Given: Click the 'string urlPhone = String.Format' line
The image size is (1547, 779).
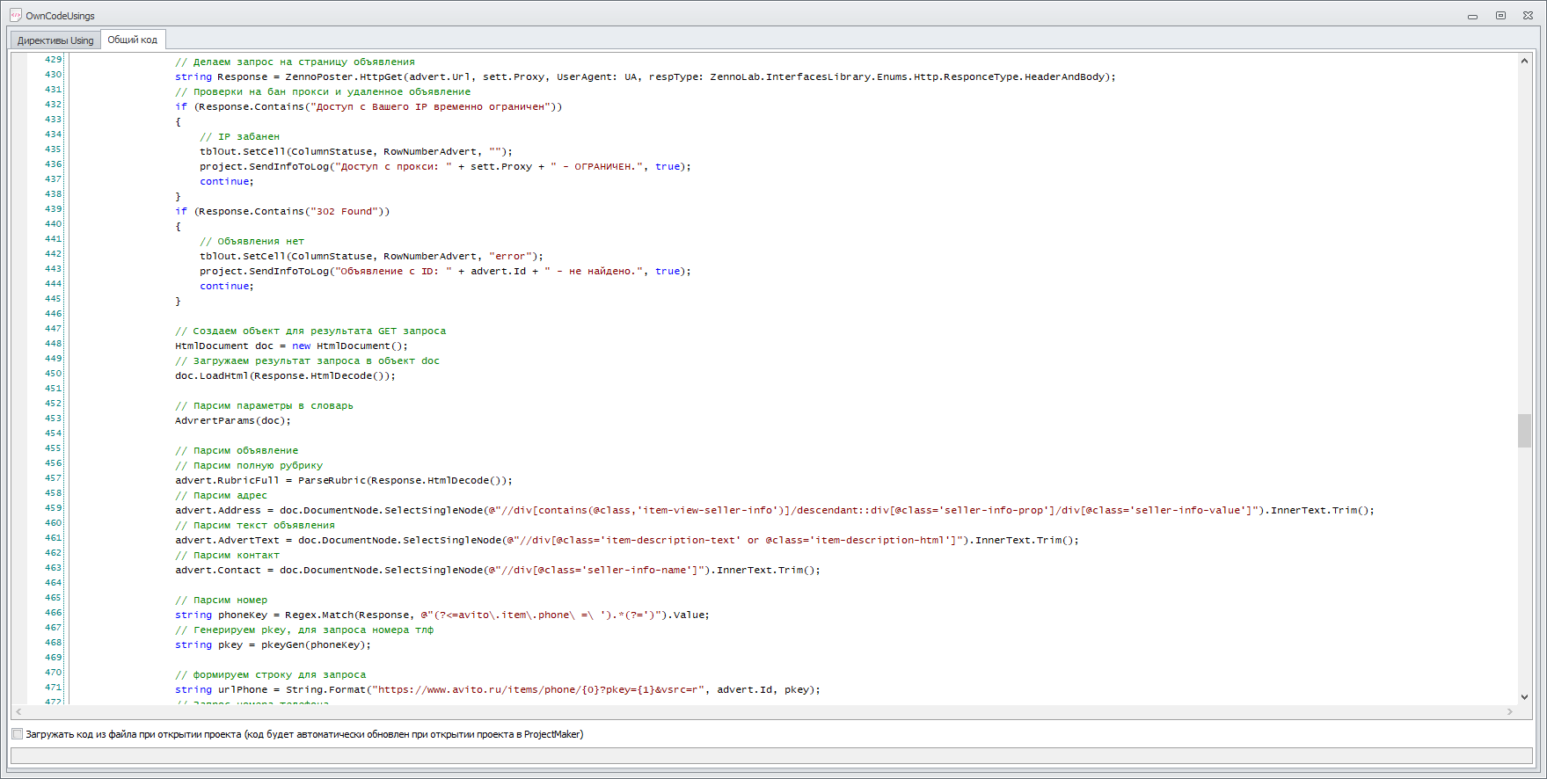Looking at the screenshot, I should pos(497,690).
